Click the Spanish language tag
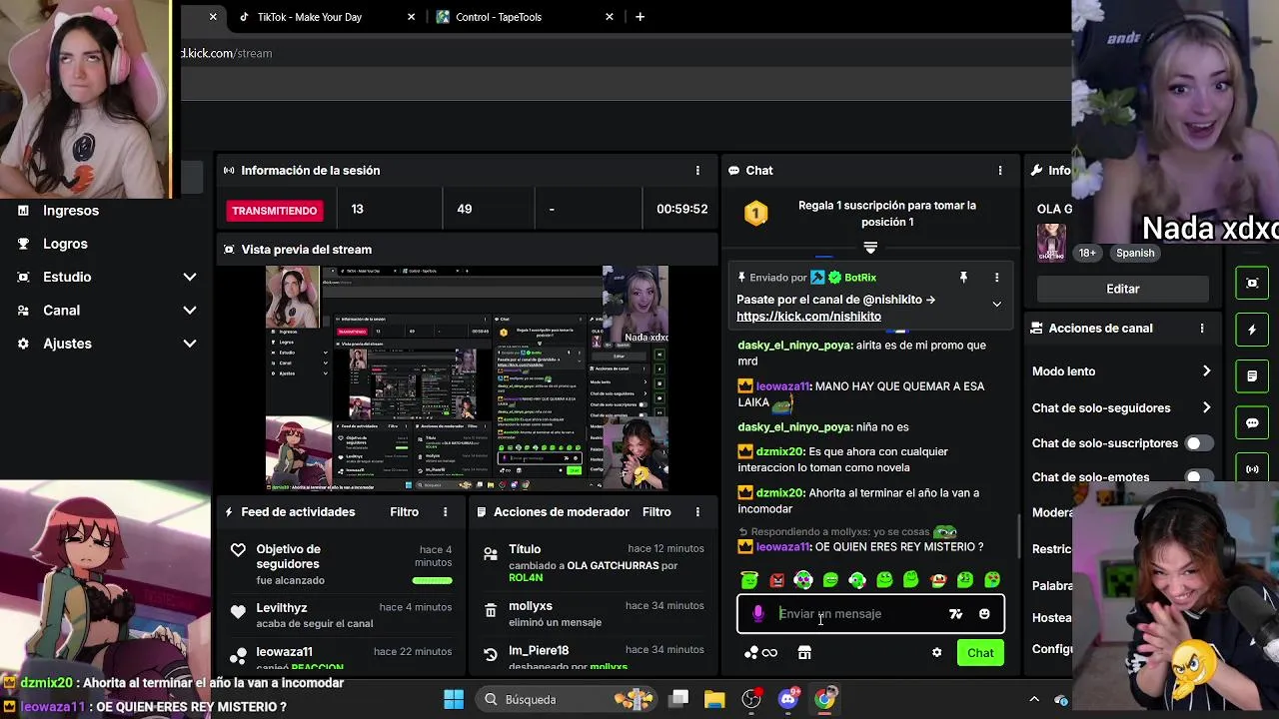The width and height of the screenshot is (1279, 719). tap(1135, 254)
